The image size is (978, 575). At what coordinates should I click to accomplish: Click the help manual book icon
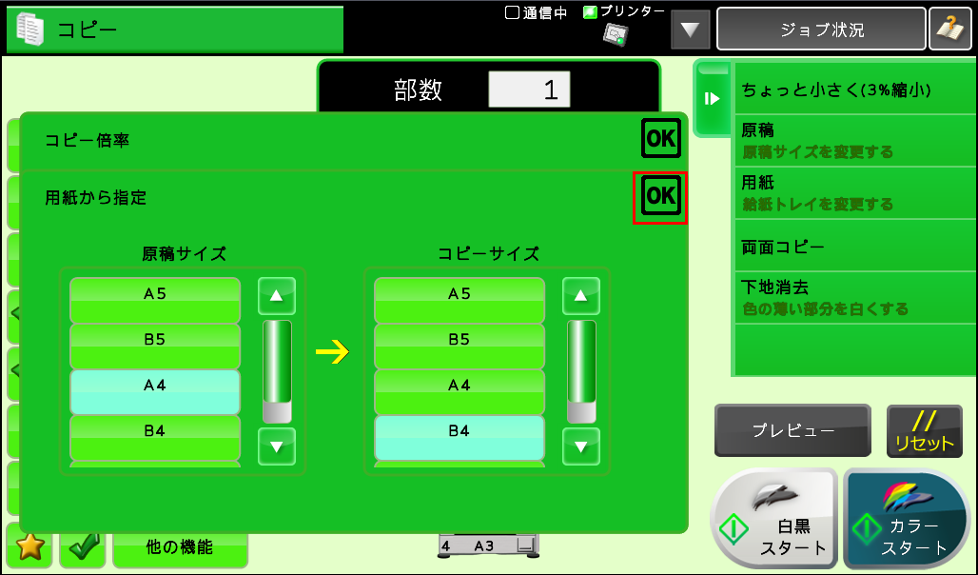pyautogui.click(x=950, y=29)
